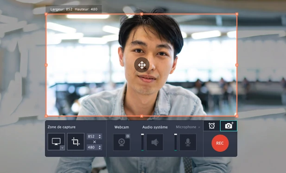Click the left middle edge handle
286x173 pixels.
coord(46,65)
